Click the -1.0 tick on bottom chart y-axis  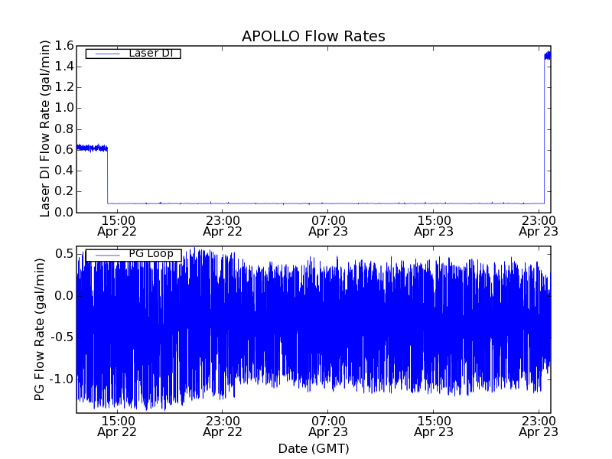tap(60, 379)
